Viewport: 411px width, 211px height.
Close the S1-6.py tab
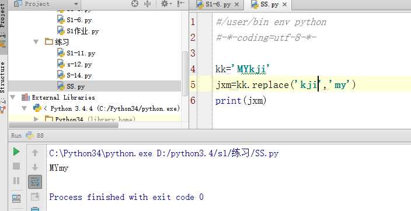pyautogui.click(x=236, y=5)
